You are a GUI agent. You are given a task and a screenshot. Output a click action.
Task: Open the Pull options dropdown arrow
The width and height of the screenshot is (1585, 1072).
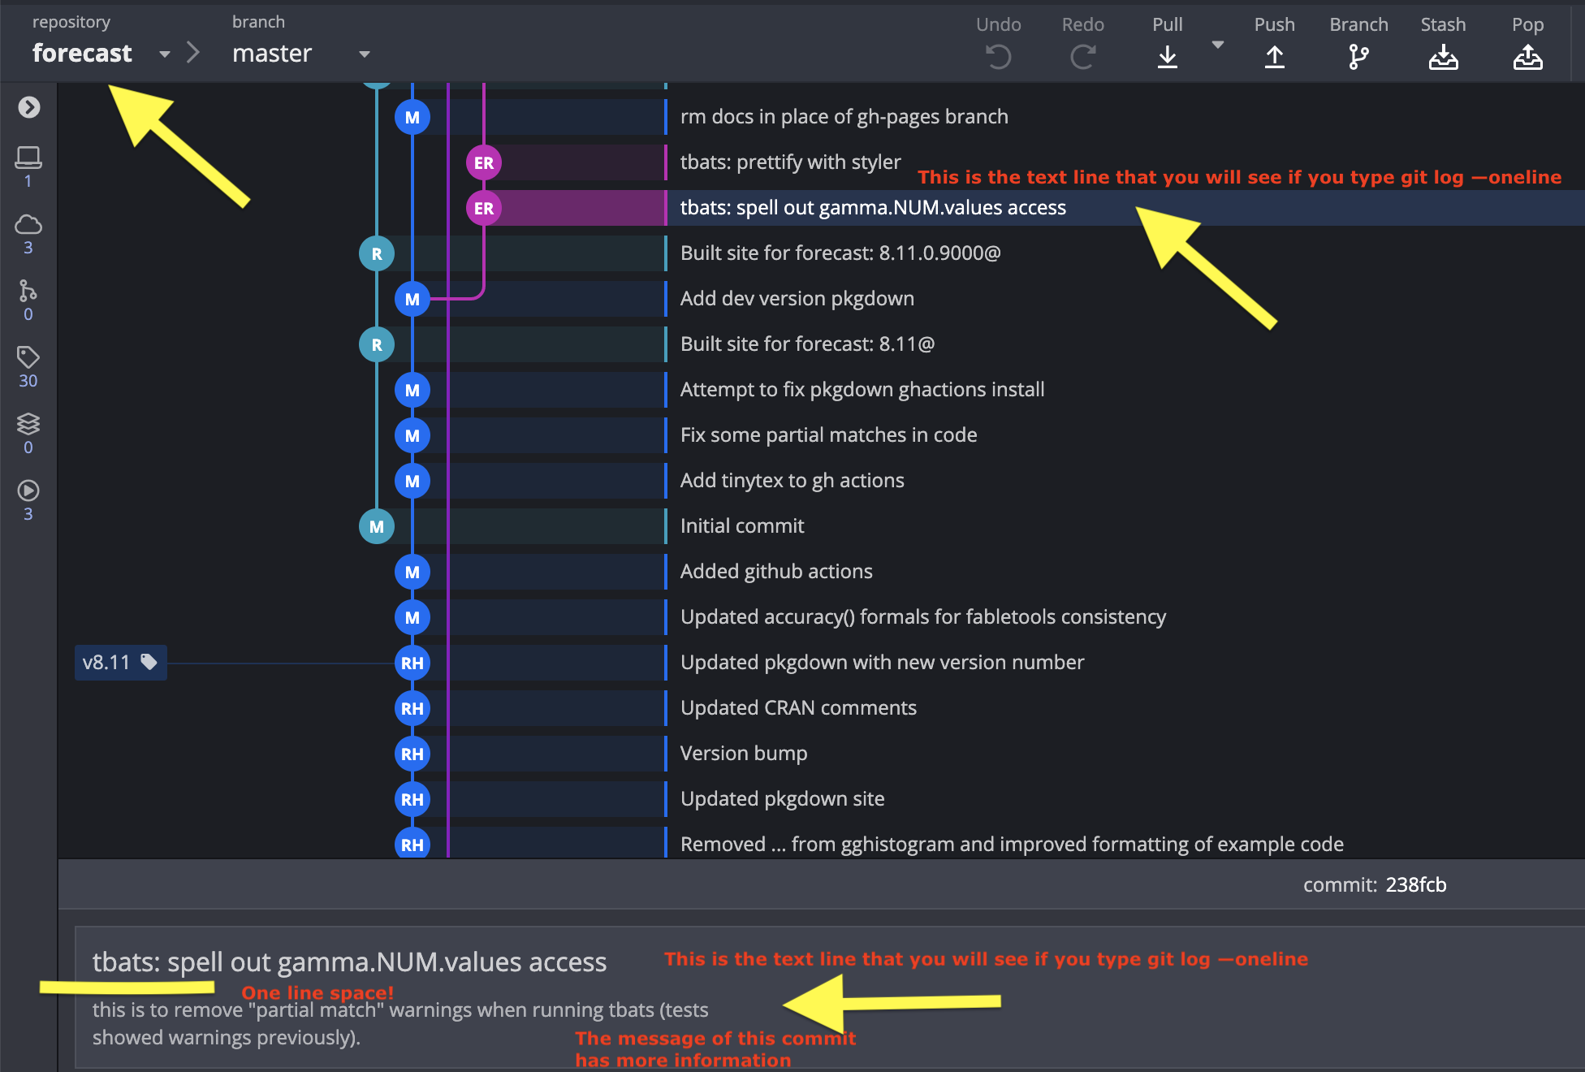(1217, 45)
